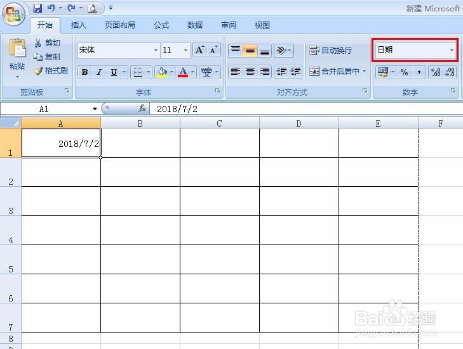Increase indent button

coord(295,72)
